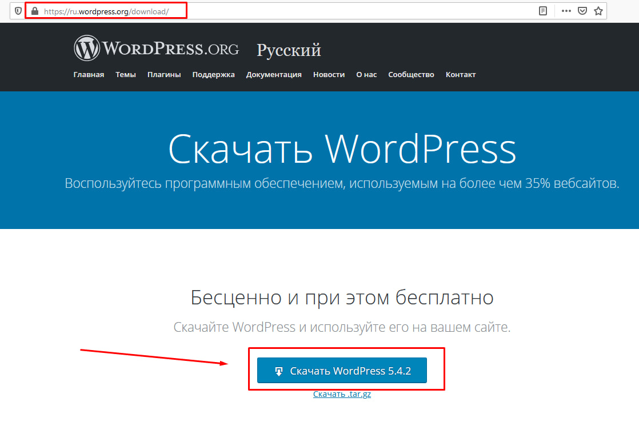Bookmark this page with the star icon
Screen dimensions: 639x438
click(x=598, y=10)
